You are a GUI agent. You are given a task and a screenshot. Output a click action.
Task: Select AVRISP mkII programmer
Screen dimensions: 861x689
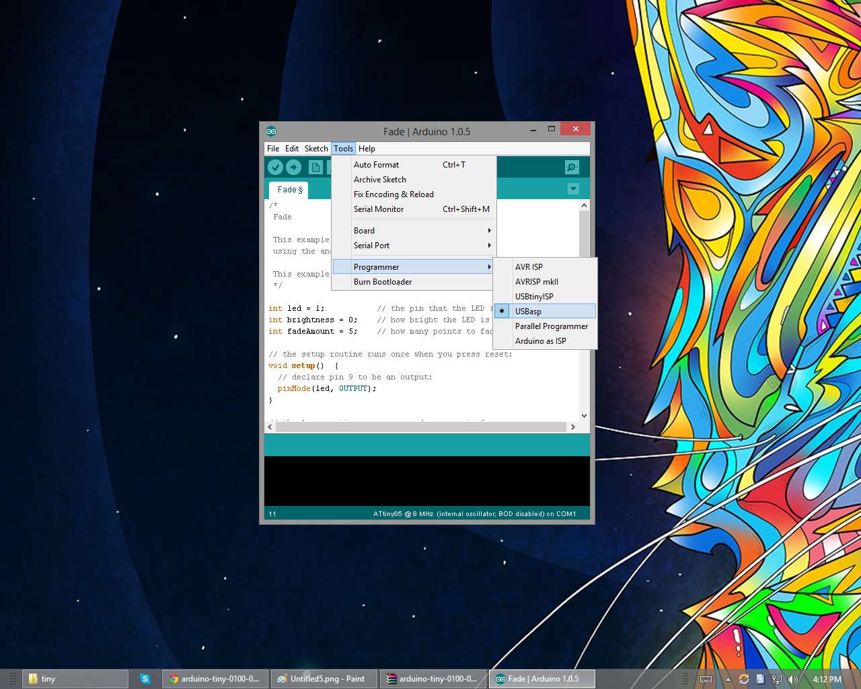tap(546, 282)
